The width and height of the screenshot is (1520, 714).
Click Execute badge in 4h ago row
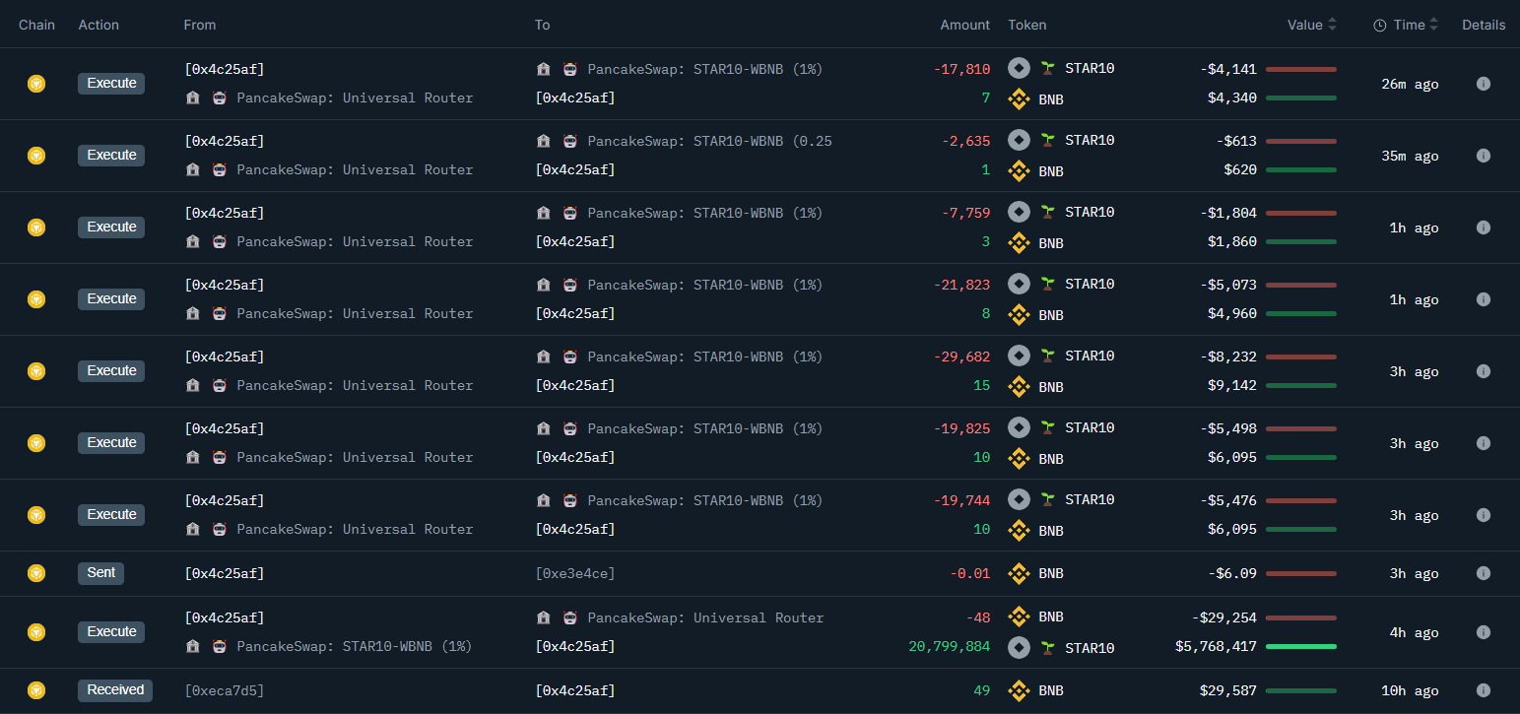point(111,632)
